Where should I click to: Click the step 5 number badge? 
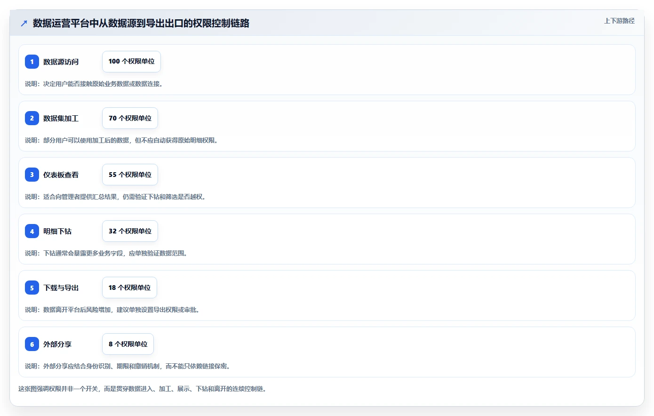pyautogui.click(x=32, y=288)
